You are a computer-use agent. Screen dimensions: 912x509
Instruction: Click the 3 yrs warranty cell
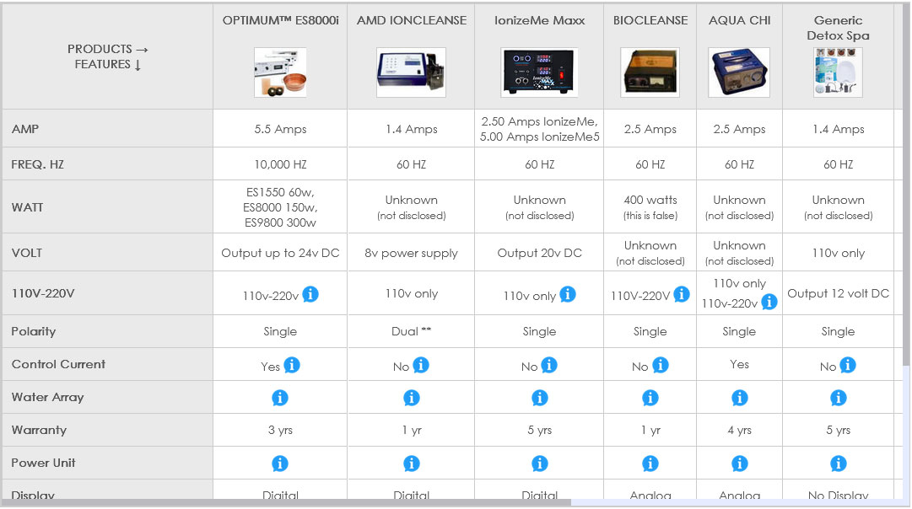point(280,430)
